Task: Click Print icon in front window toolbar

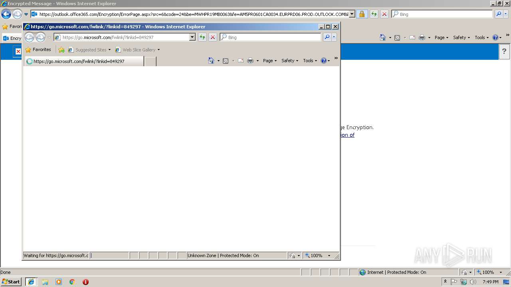Action: click(x=250, y=61)
